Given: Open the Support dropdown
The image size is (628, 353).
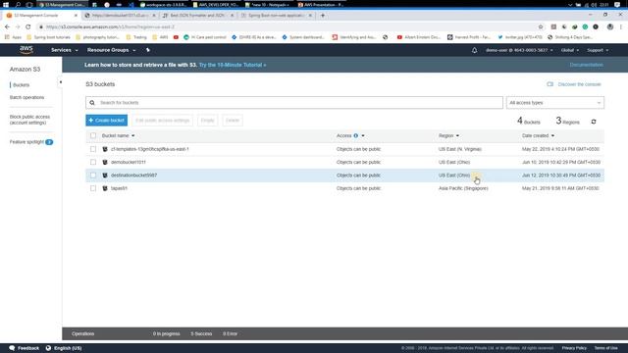Looking at the screenshot, I should (x=598, y=50).
